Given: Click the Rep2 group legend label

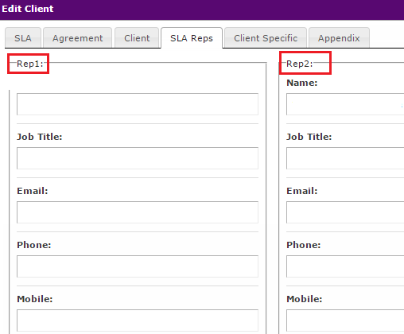Looking at the screenshot, I should (x=300, y=64).
